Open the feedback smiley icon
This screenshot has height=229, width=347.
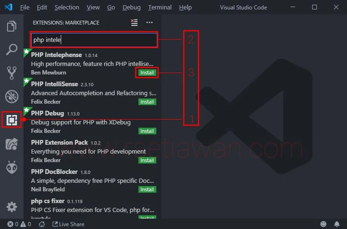tap(323, 224)
